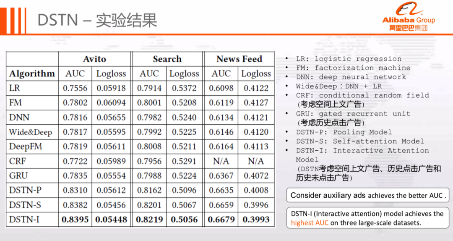Image resolution: width=453 pixels, height=241 pixels.
Task: Click the cell value 0.6367
Action: pyautogui.click(x=221, y=176)
